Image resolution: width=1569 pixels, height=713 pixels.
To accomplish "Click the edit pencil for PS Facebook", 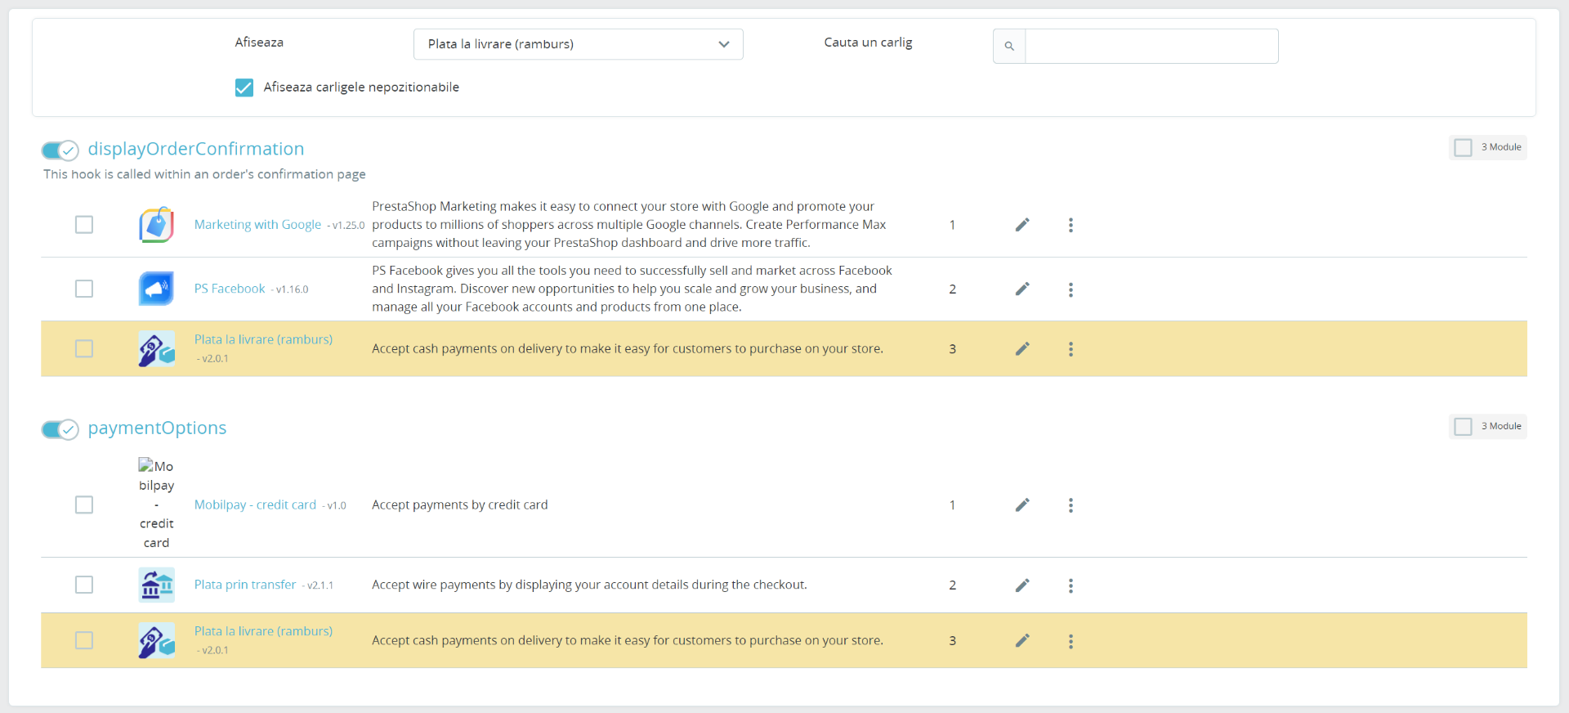I will coord(1022,289).
